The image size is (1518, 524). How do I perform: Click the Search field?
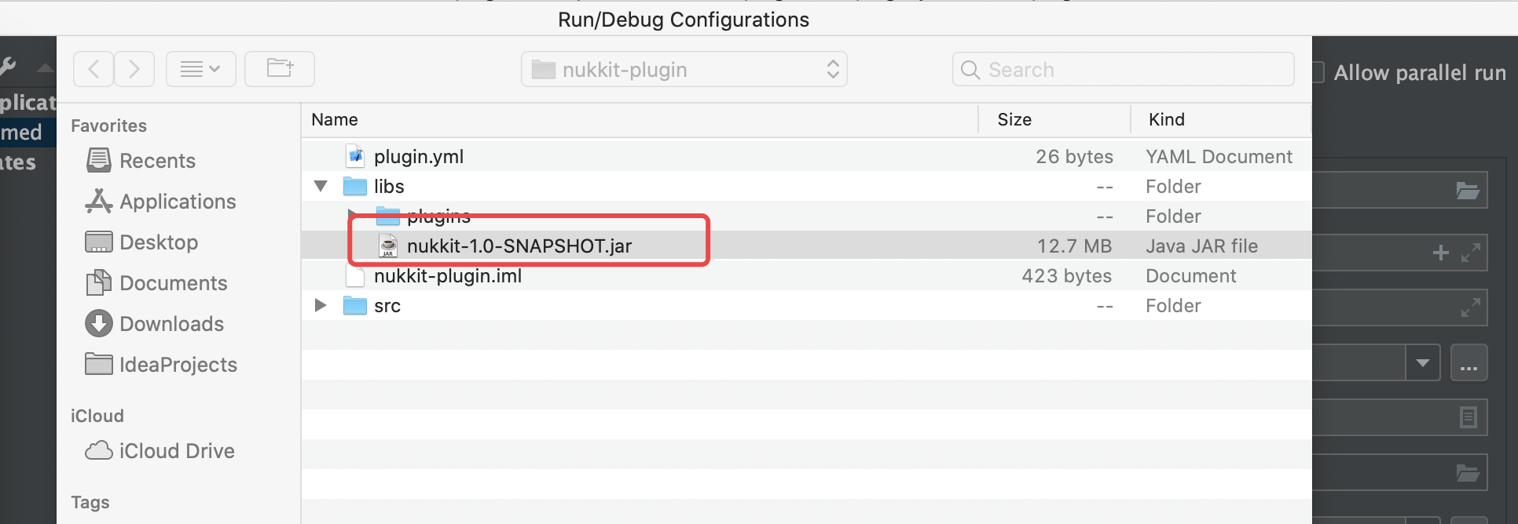pos(1124,70)
